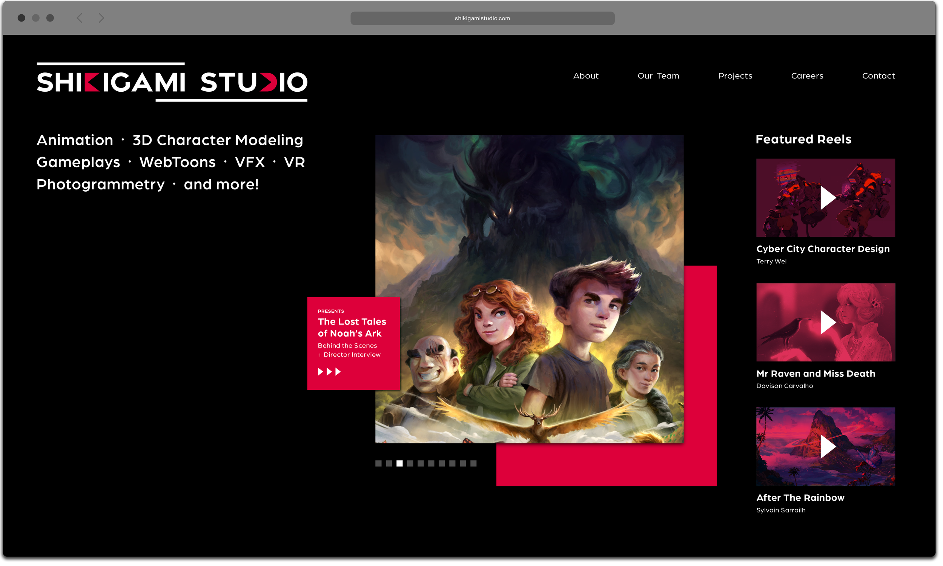
Task: Jump to the last carousel slide indicator
Action: click(473, 463)
